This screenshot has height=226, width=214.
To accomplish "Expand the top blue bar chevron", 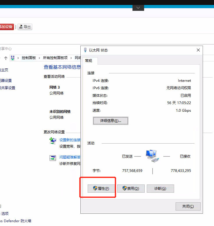I will (138, 8).
